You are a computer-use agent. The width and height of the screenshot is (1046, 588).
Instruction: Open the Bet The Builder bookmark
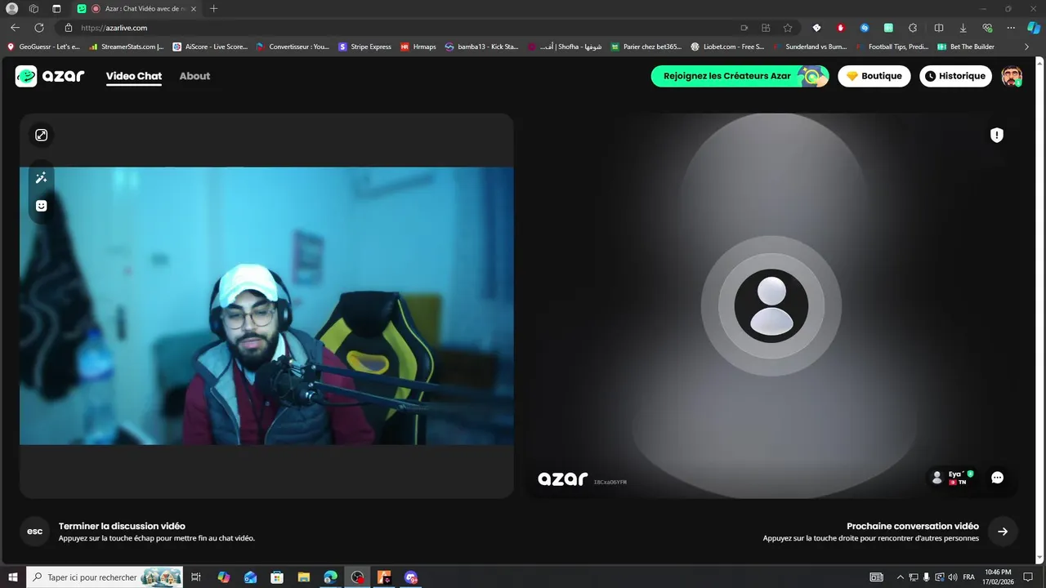pos(966,47)
